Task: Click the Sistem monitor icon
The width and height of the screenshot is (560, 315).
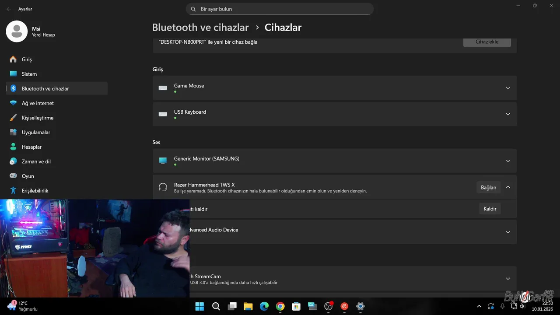Action: click(13, 74)
